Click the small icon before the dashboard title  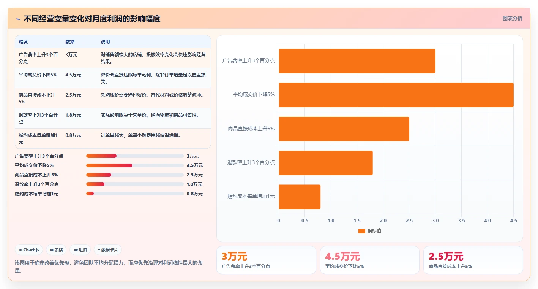coord(18,19)
